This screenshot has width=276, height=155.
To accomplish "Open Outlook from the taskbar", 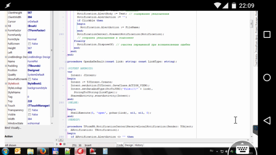I will point(18,151).
